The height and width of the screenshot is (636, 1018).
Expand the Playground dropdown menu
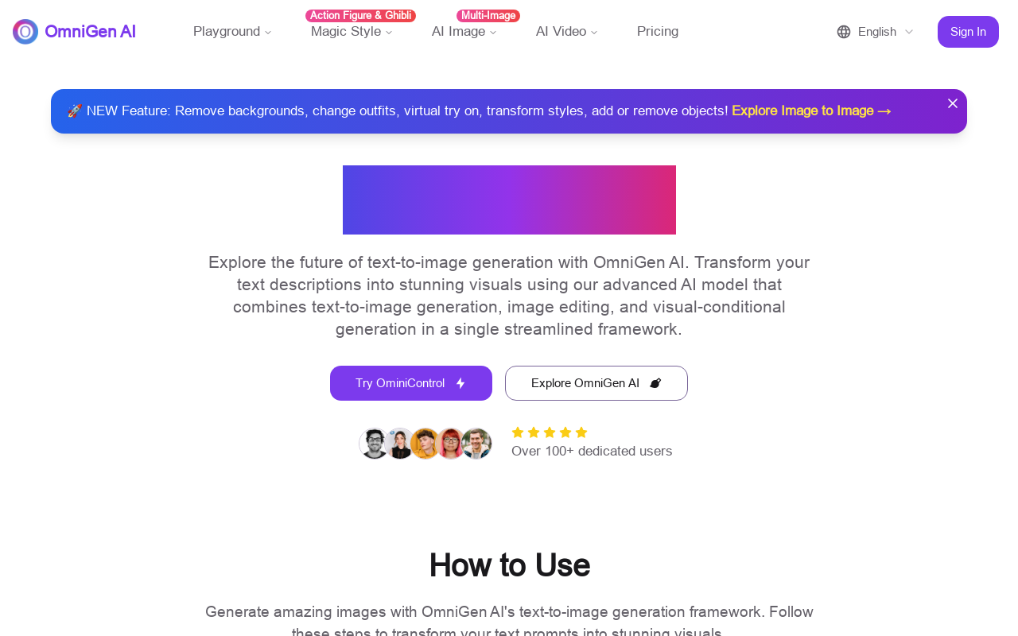point(232,32)
